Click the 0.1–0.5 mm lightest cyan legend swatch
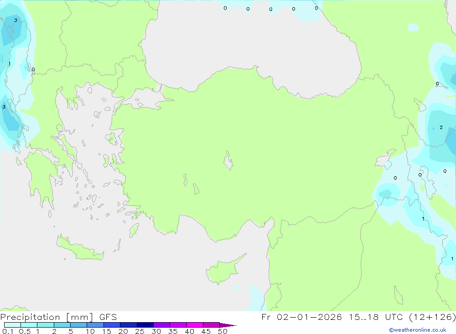Screen dimensions: 456x334 (12, 325)
